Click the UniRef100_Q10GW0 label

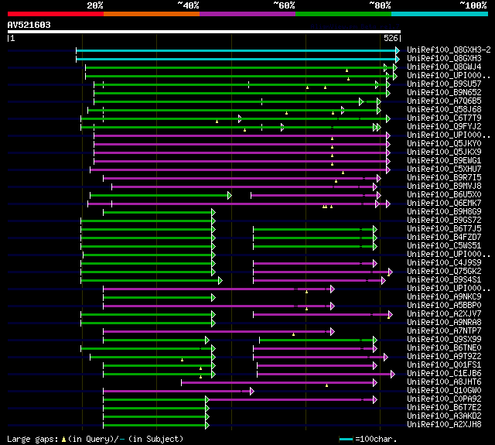(444, 391)
